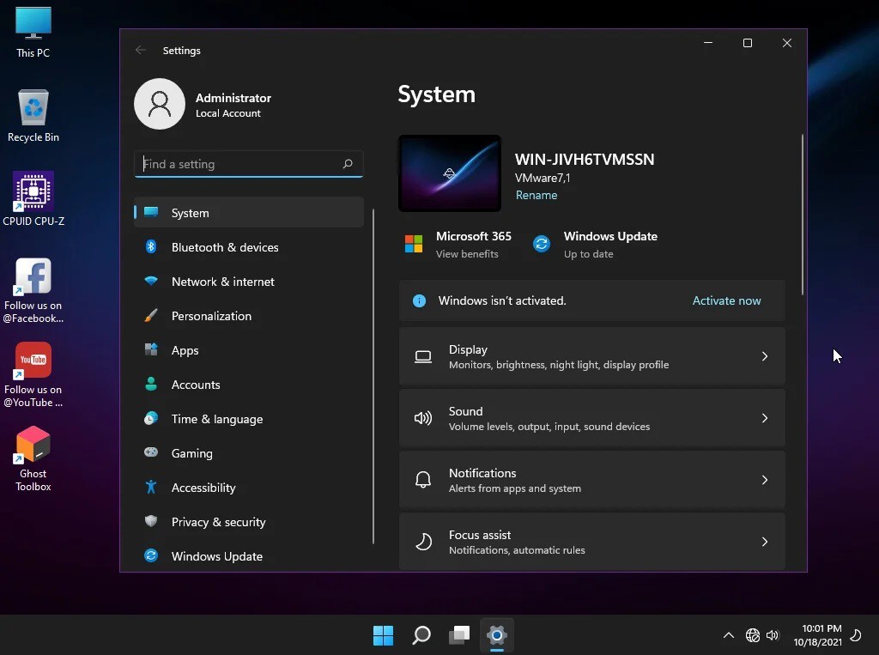
Task: Rename the PC via the Rename link
Action: 536,195
